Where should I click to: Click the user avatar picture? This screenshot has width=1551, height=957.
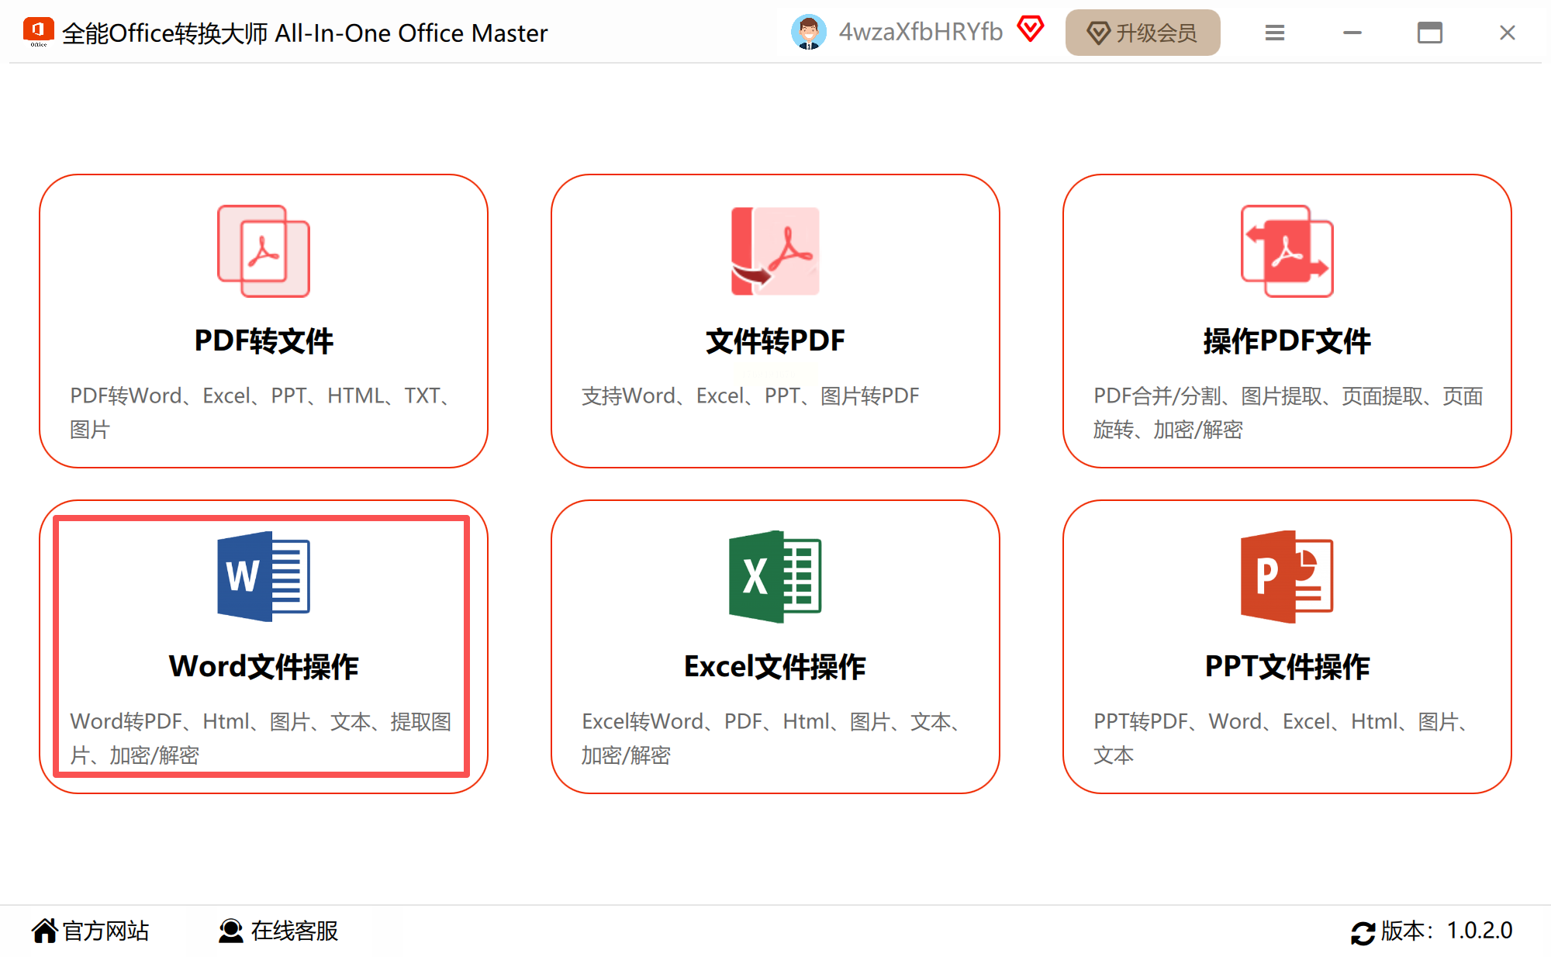[x=809, y=33]
